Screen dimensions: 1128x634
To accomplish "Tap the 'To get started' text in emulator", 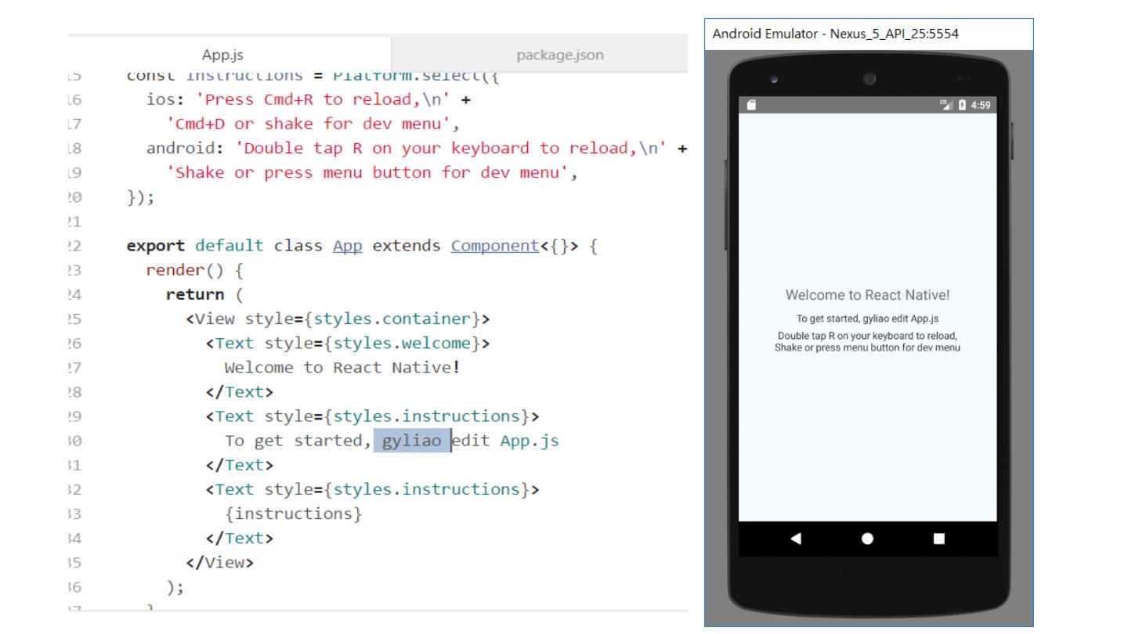I will (867, 319).
